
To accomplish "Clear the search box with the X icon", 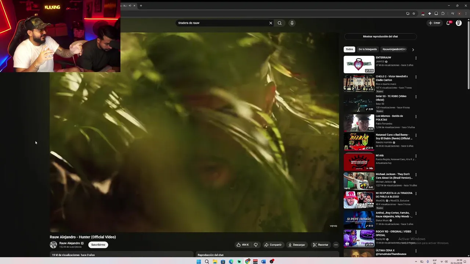I will [x=271, y=23].
